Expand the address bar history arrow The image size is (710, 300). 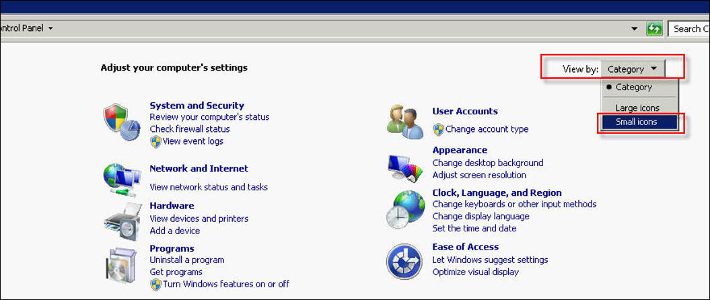(x=635, y=29)
